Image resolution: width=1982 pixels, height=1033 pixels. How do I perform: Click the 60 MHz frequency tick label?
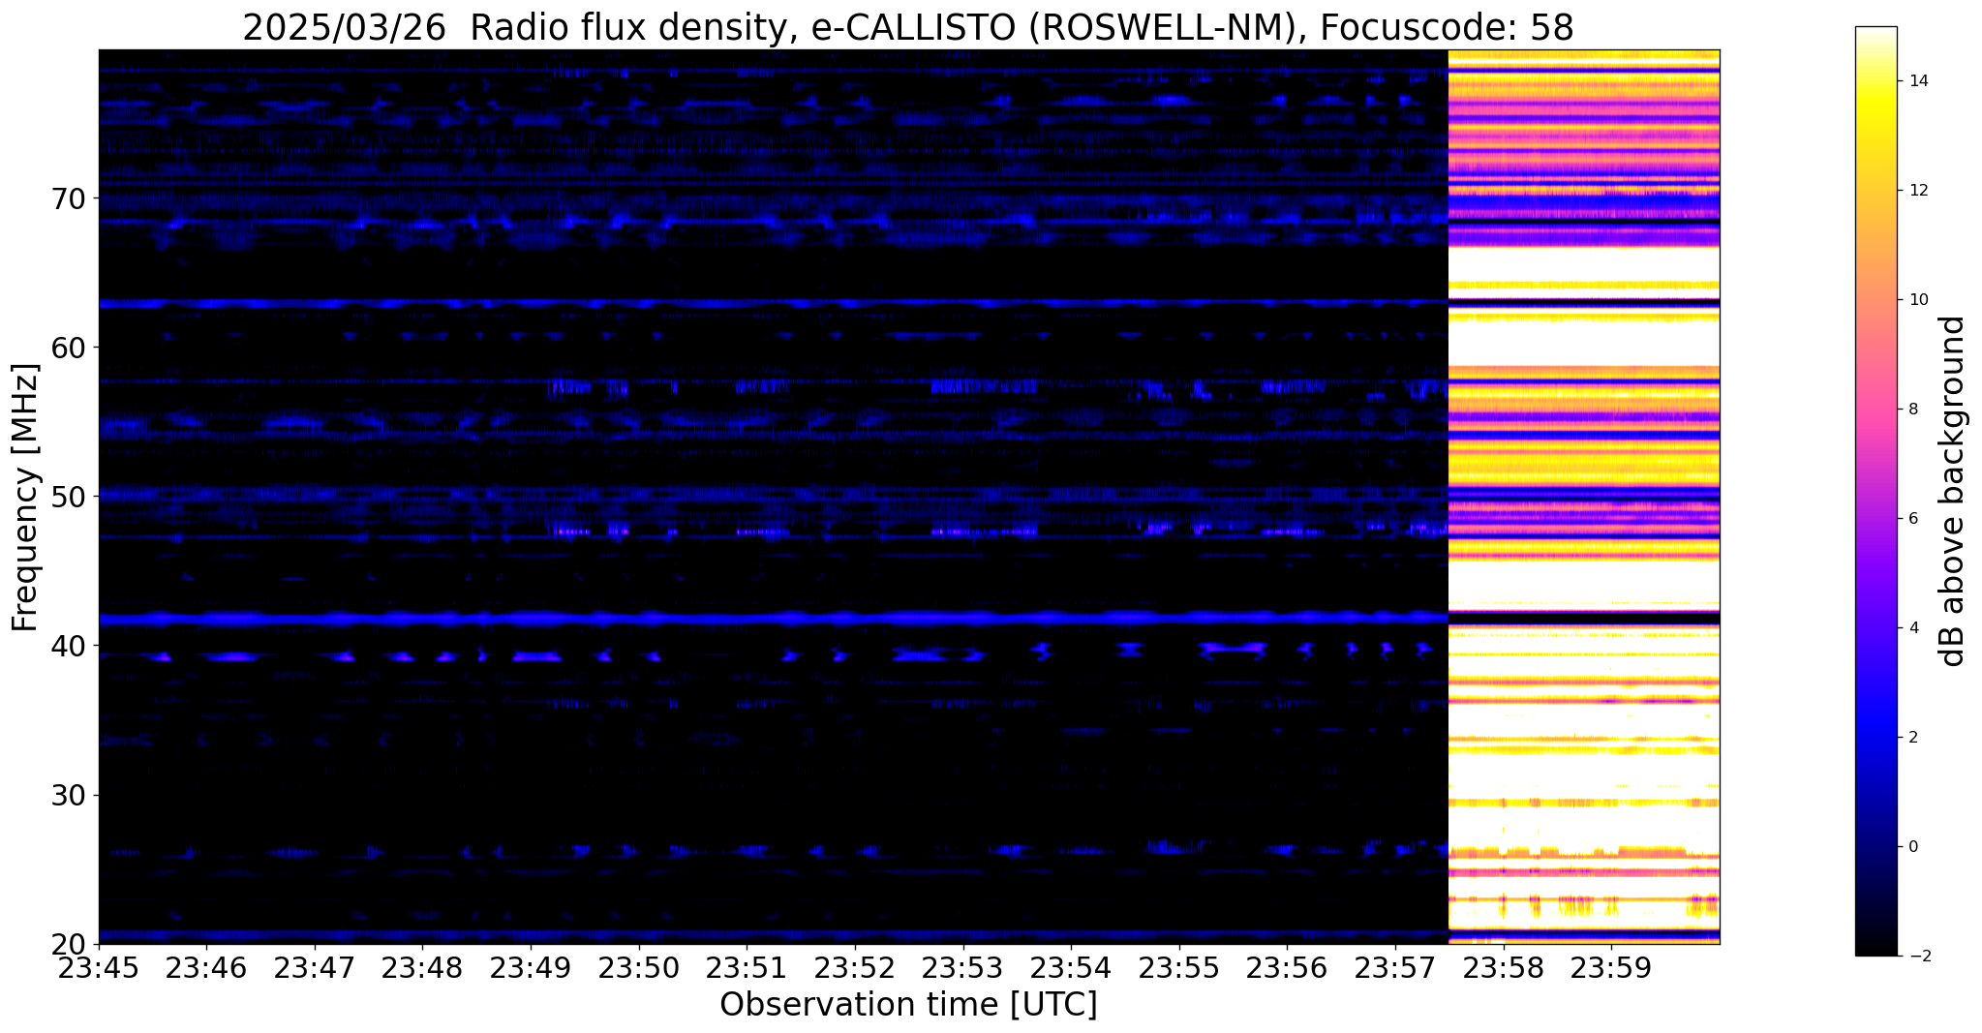point(68,348)
